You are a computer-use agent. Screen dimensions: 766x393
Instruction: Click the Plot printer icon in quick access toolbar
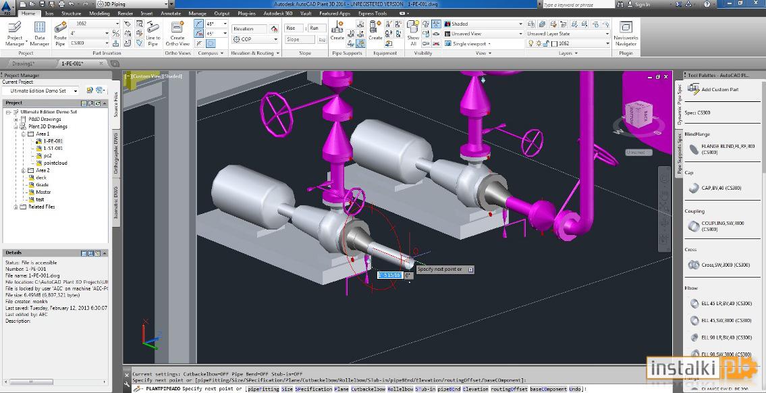tap(63, 4)
